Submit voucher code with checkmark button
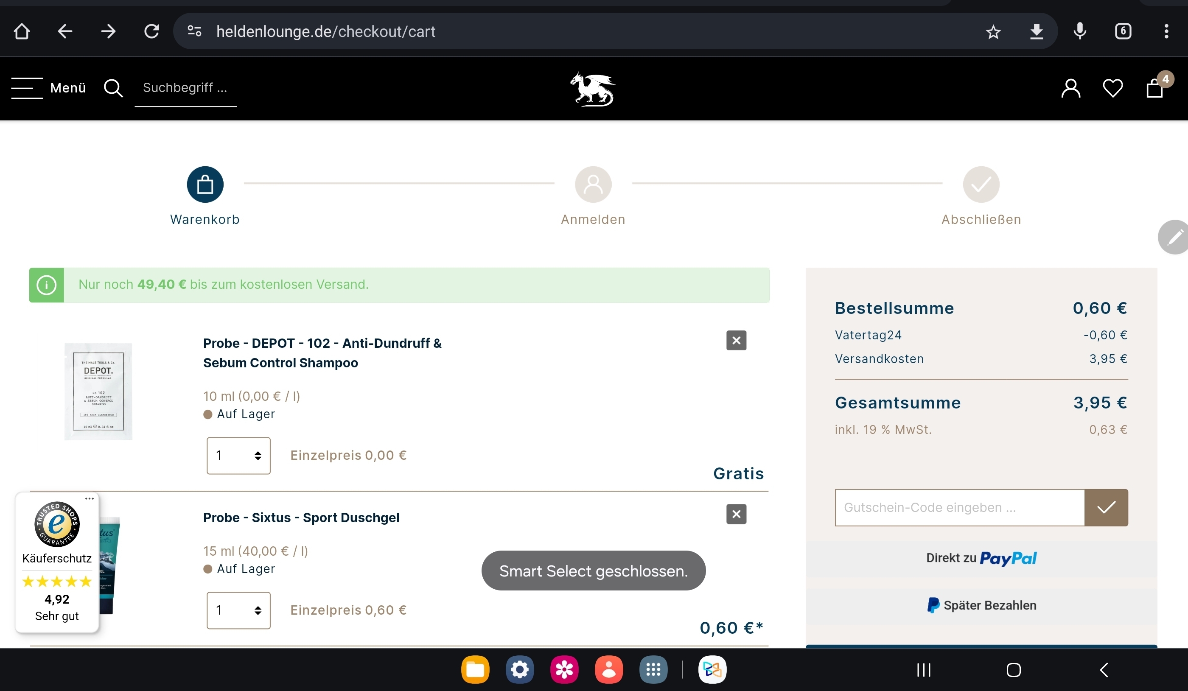Screen dimensions: 1188x691 click(x=1106, y=508)
